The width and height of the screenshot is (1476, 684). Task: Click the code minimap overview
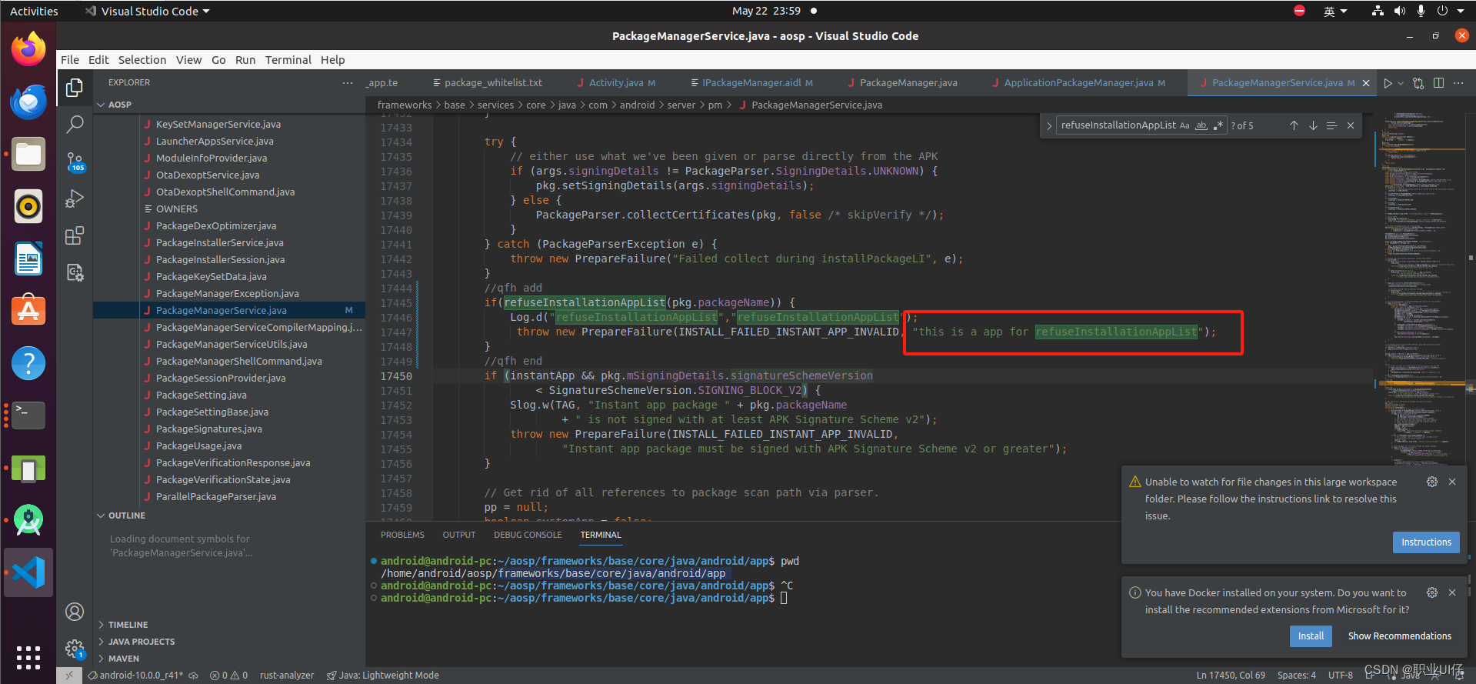[1423, 308]
